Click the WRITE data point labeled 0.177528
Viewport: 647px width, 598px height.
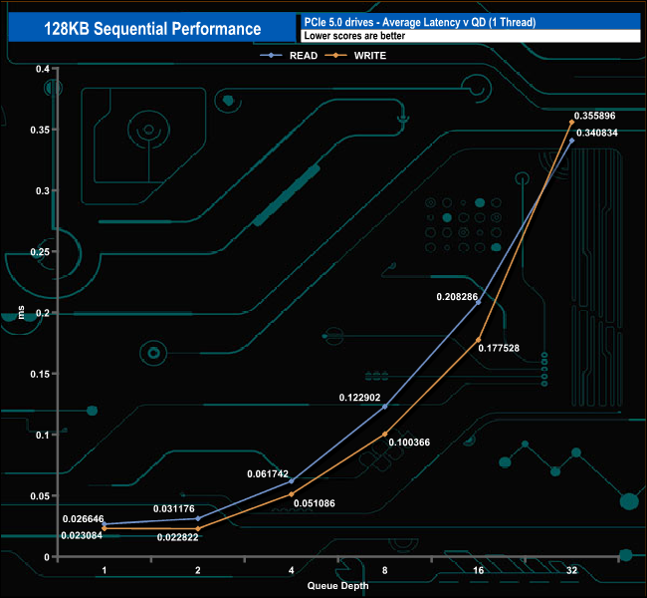tap(479, 340)
